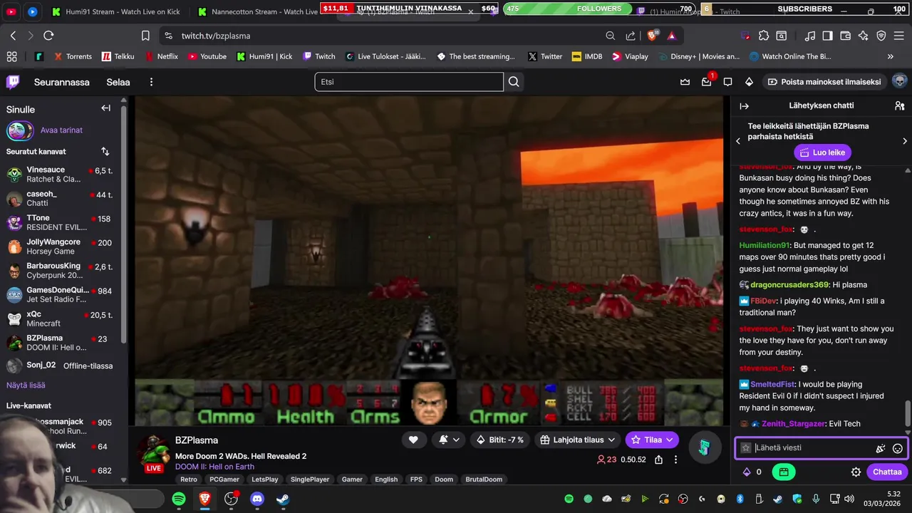Open the Prime loot crown icon
The width and height of the screenshot is (912, 513).
pyautogui.click(x=685, y=82)
